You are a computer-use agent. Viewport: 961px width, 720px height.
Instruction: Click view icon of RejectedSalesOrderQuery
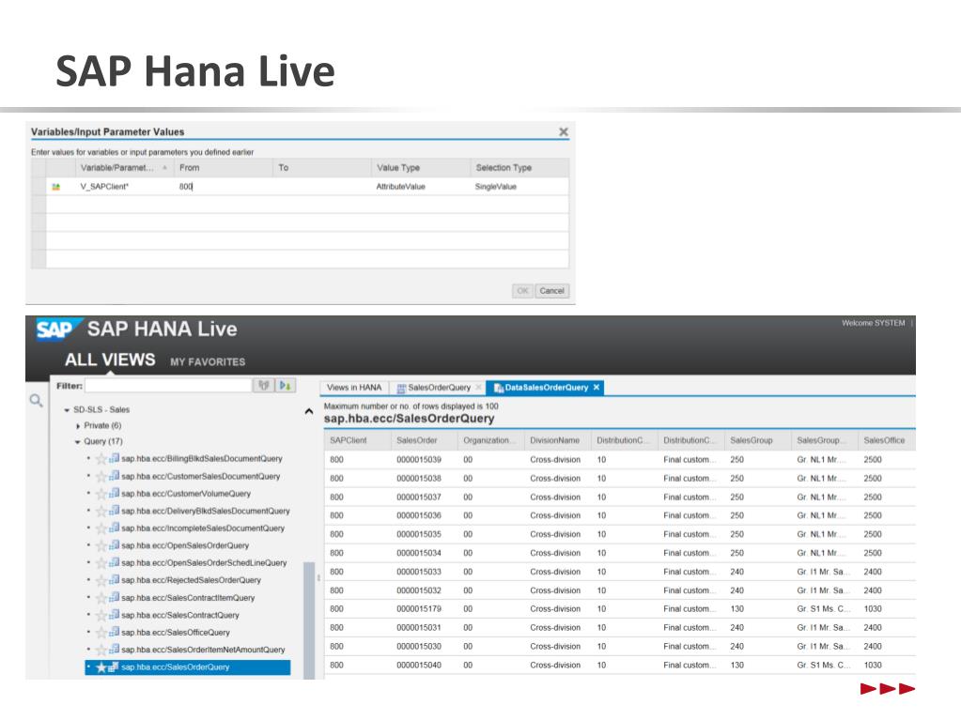click(114, 579)
